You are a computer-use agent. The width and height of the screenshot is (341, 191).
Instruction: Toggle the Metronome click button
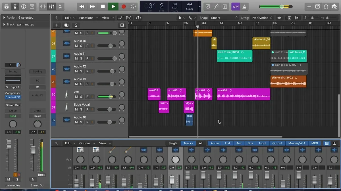coord(244,6)
